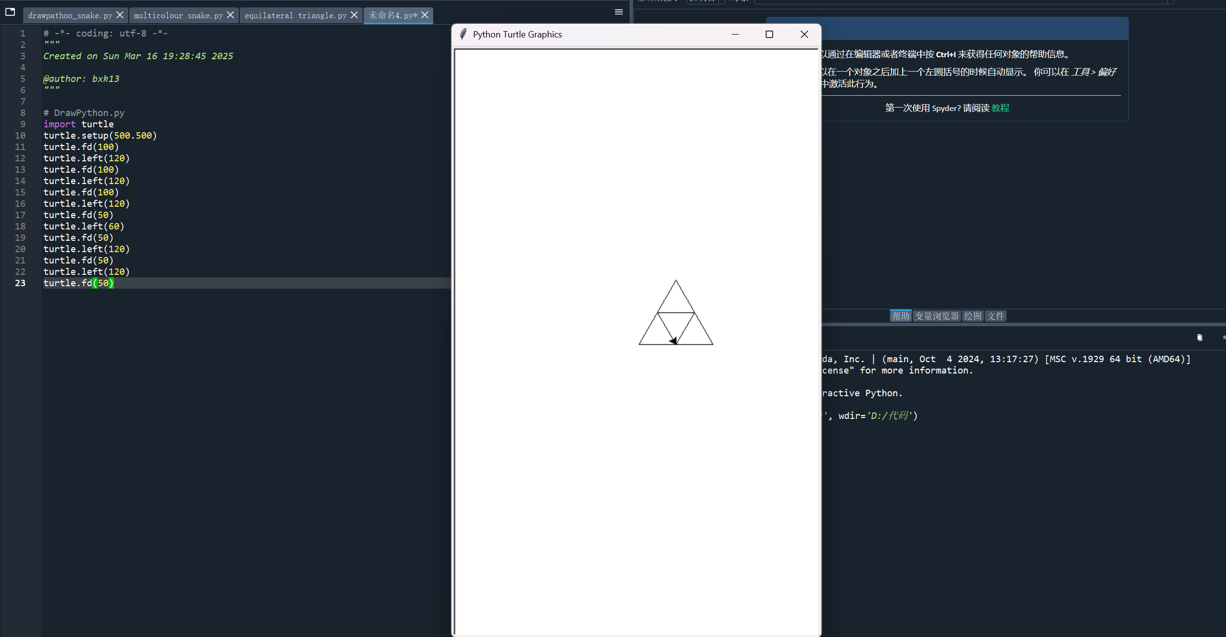Click line number 23 in the gutter
1226x637 pixels.
click(x=20, y=283)
